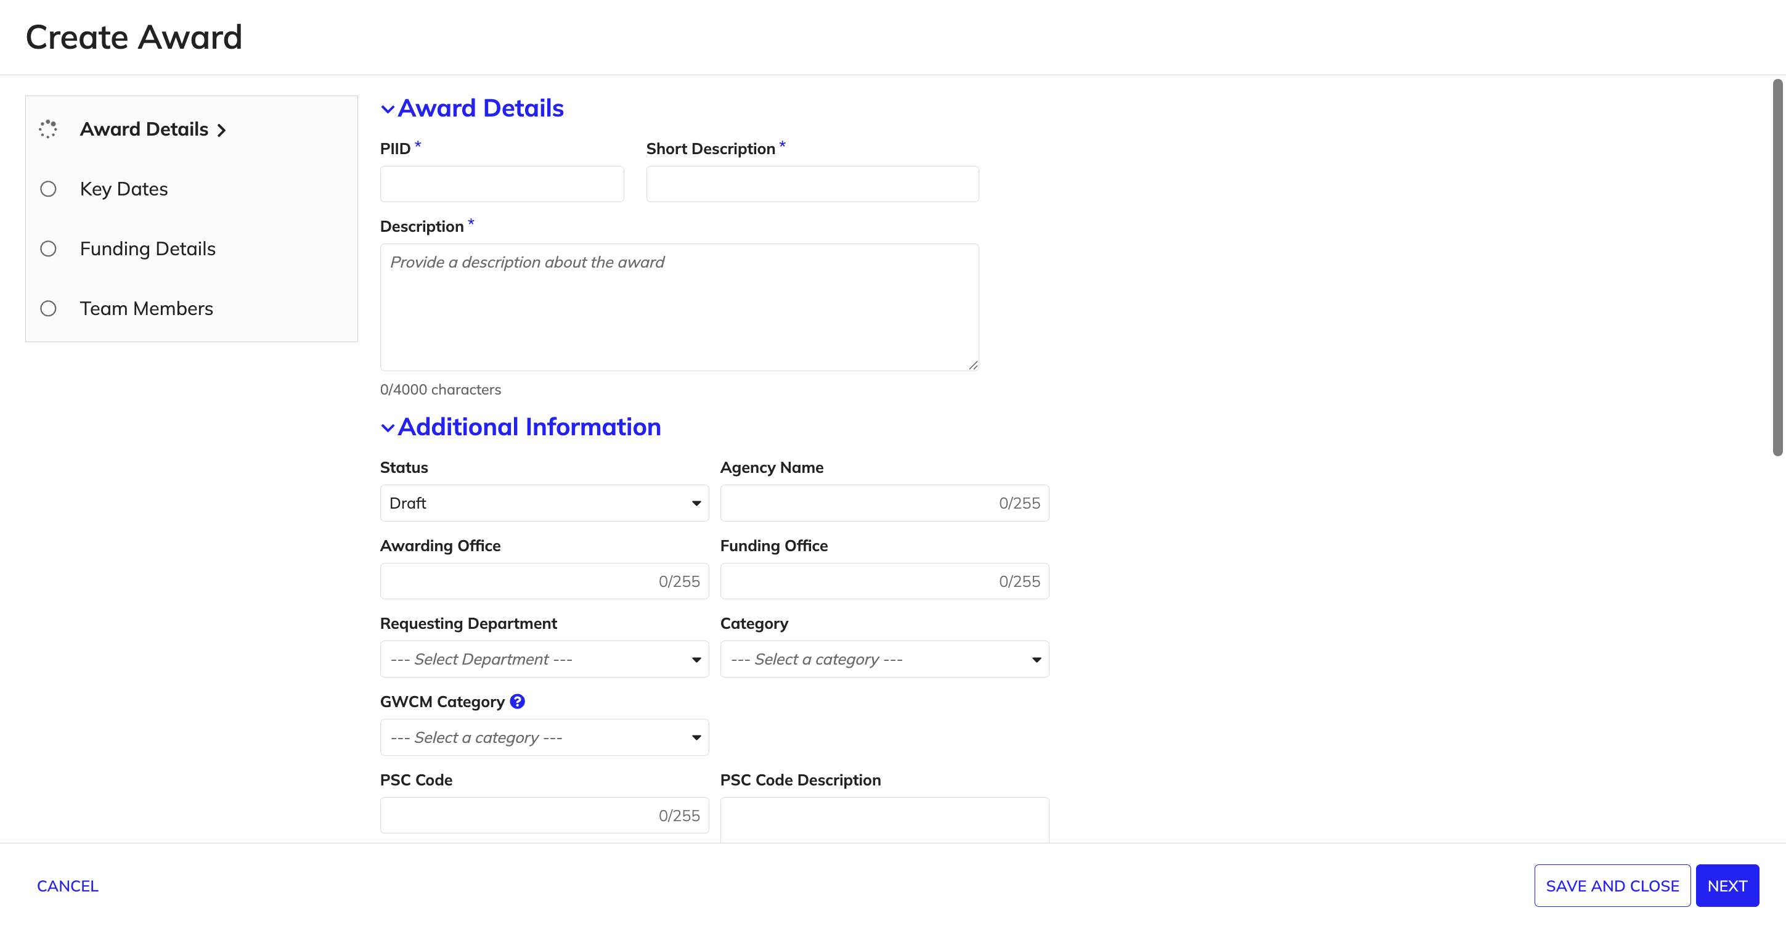The width and height of the screenshot is (1786, 926).
Task: Collapse the Additional Information section chevron
Action: (x=388, y=428)
